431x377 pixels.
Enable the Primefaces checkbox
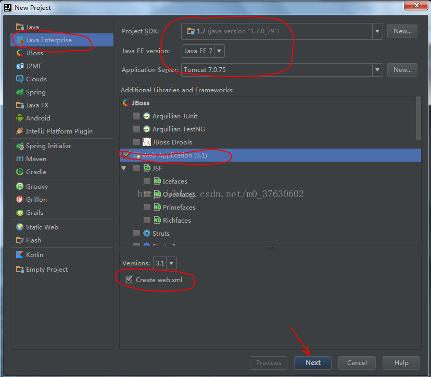pos(147,207)
